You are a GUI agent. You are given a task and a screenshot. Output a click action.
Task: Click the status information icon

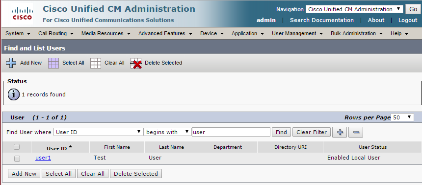click(x=13, y=94)
